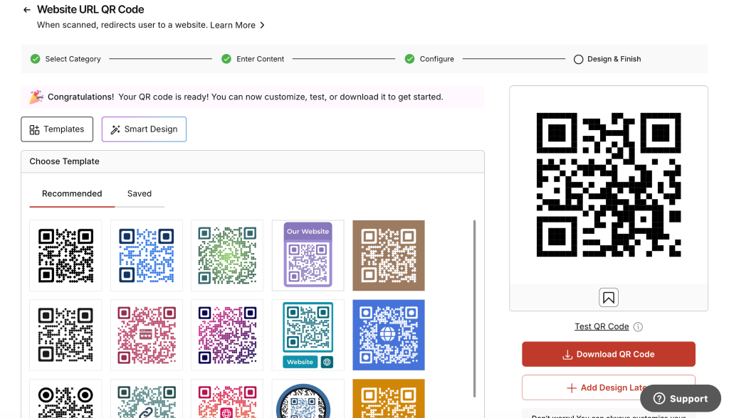
Task: Open the Learn More link
Action: click(x=233, y=25)
